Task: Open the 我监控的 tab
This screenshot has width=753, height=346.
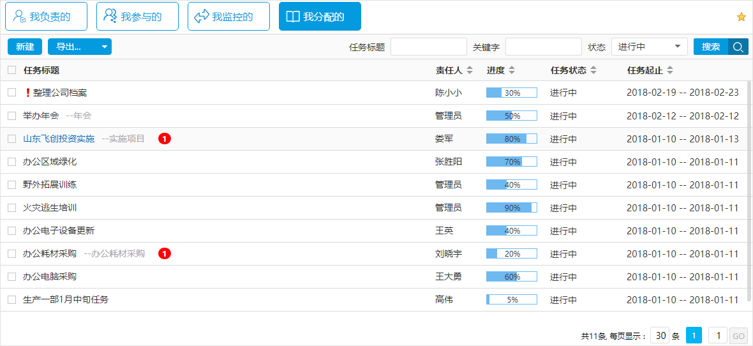Action: click(x=228, y=17)
